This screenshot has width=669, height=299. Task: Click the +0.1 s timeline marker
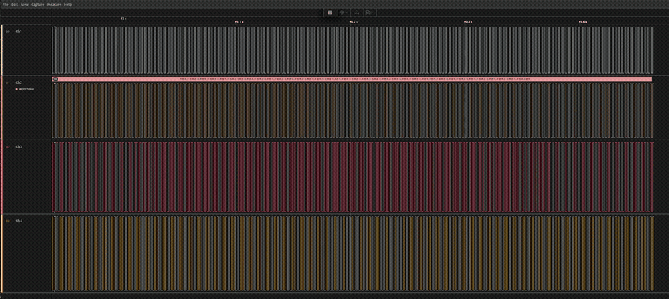coord(239,22)
